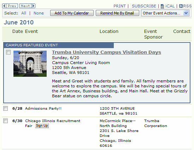This screenshot has width=194, height=150.
Task: Tick the Admissions Party checkbox
Action: [5, 108]
